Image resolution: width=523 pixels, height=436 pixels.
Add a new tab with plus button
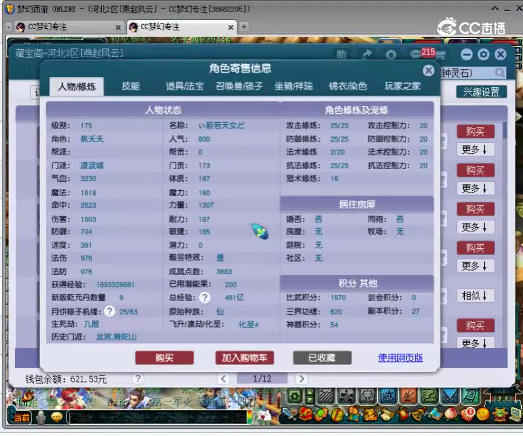244,27
